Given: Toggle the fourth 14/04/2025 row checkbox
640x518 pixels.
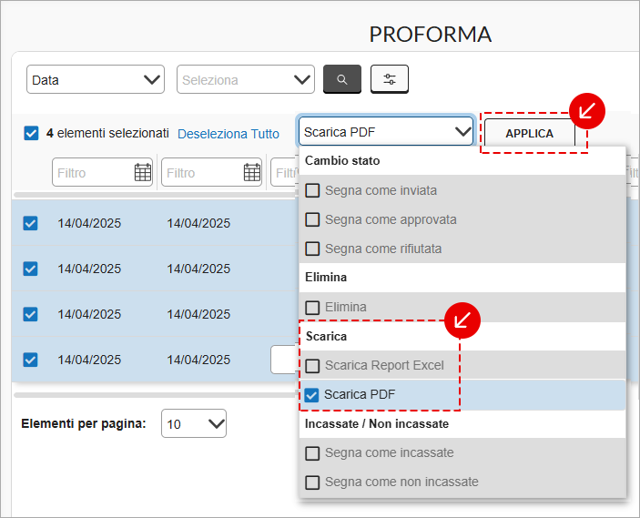Looking at the screenshot, I should coord(30,360).
